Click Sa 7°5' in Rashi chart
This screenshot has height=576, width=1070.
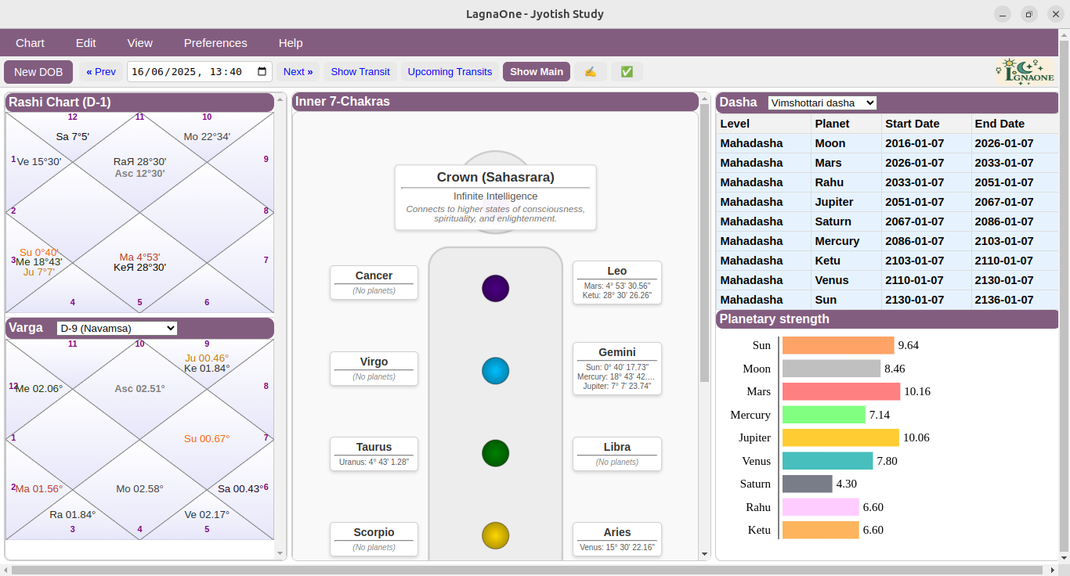tap(73, 136)
